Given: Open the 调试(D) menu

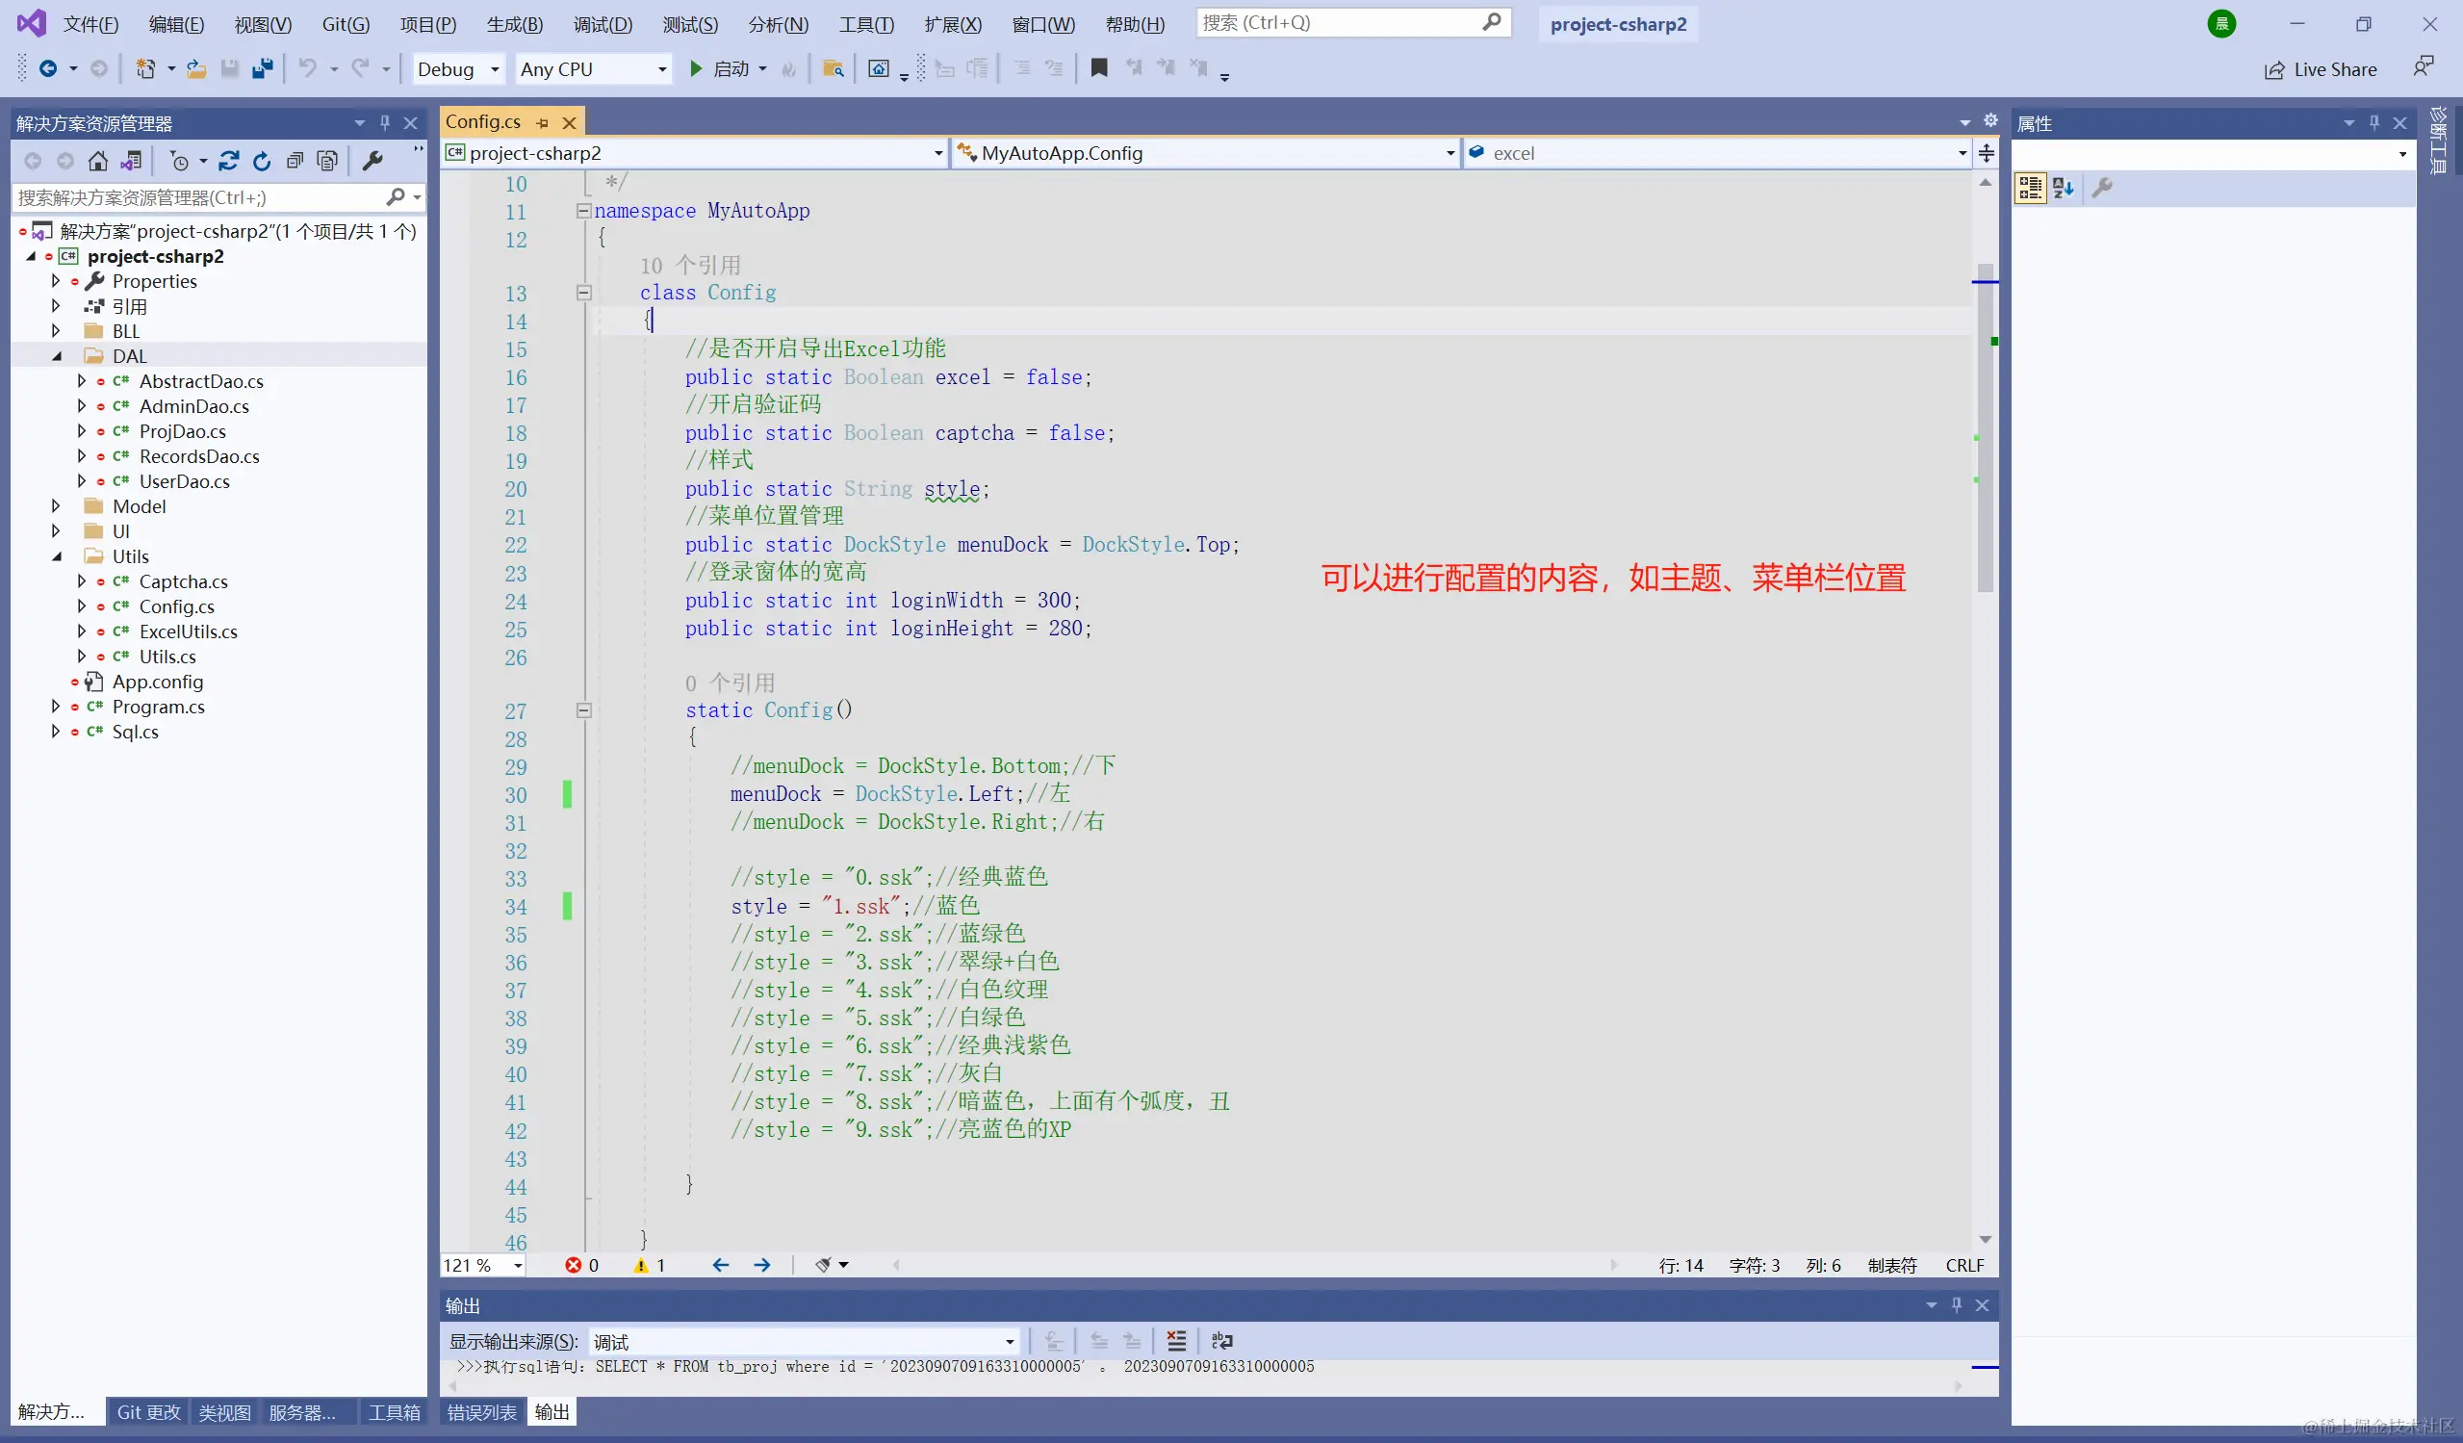Looking at the screenshot, I should click(603, 24).
